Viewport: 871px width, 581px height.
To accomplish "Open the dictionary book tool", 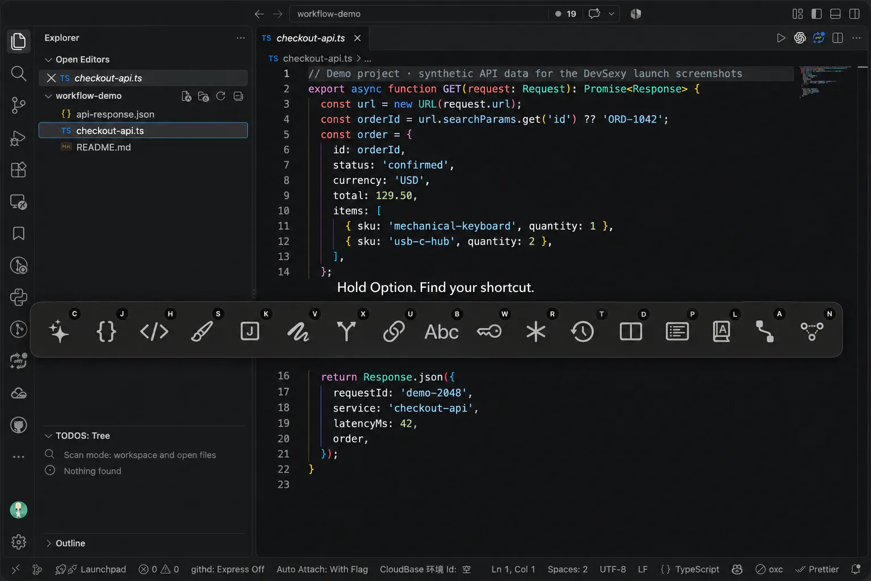I will [x=721, y=331].
